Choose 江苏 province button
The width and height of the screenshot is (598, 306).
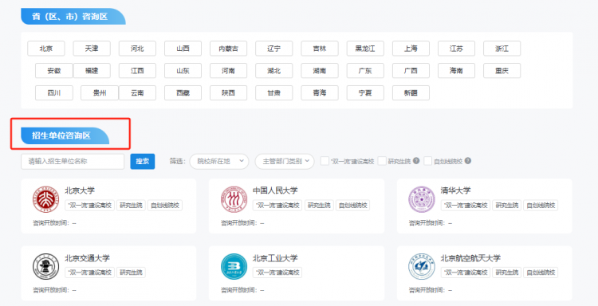click(456, 49)
